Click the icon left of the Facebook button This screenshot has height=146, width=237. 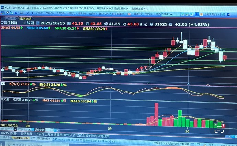point(223,14)
